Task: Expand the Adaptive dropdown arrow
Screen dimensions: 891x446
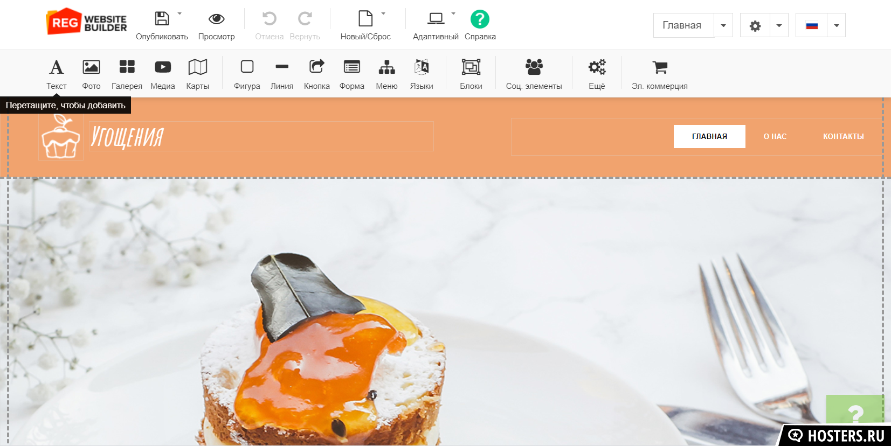Action: click(453, 13)
